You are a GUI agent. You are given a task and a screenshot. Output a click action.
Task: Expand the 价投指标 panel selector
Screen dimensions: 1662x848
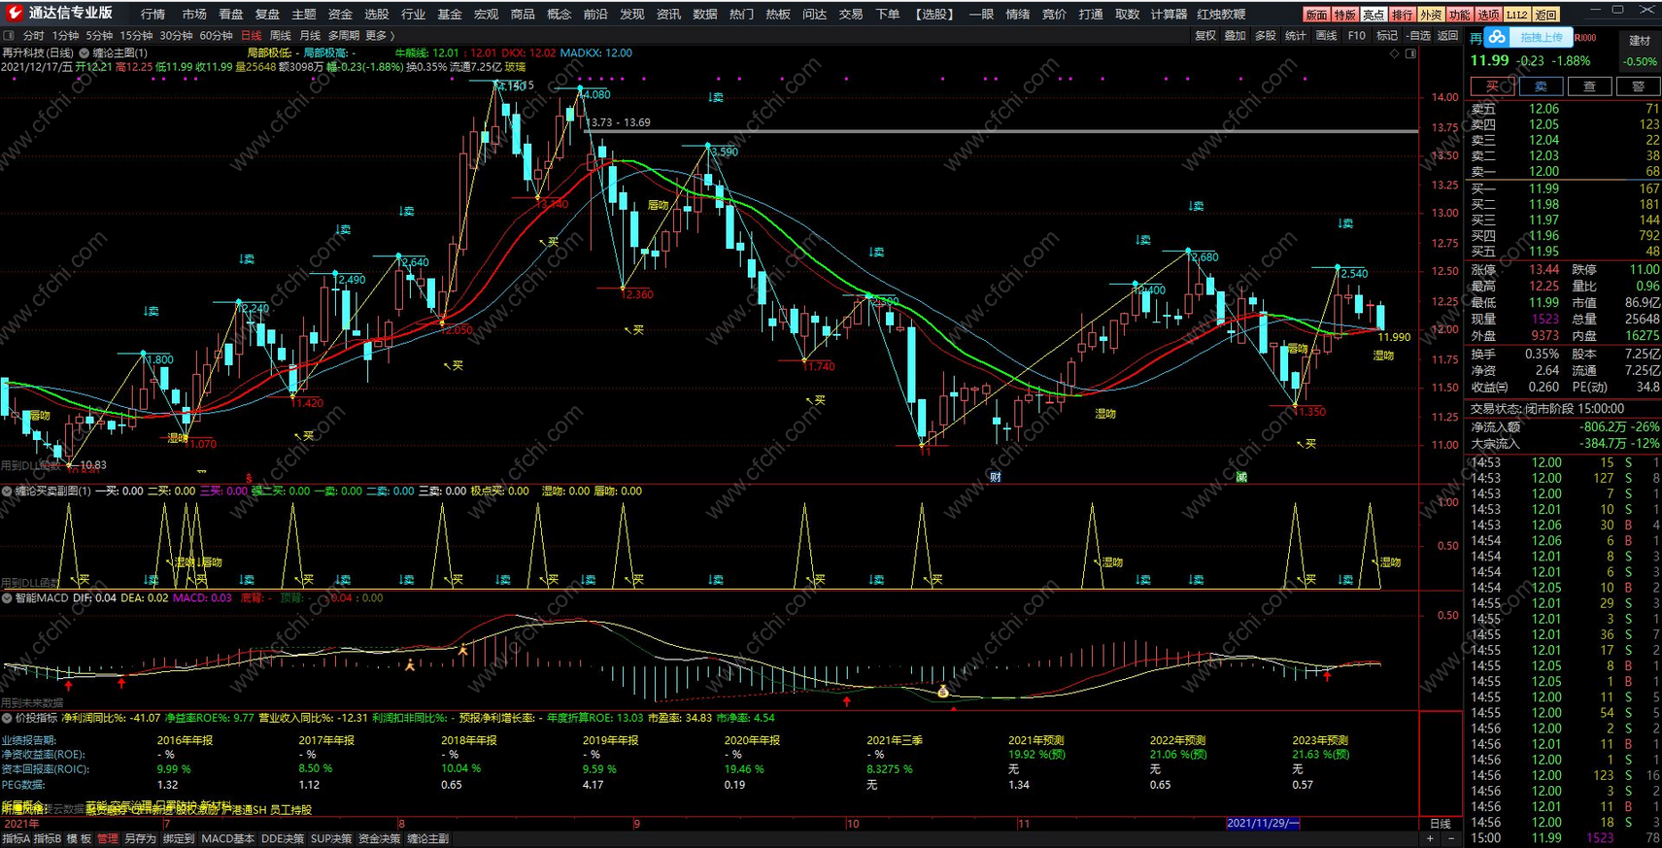point(7,718)
